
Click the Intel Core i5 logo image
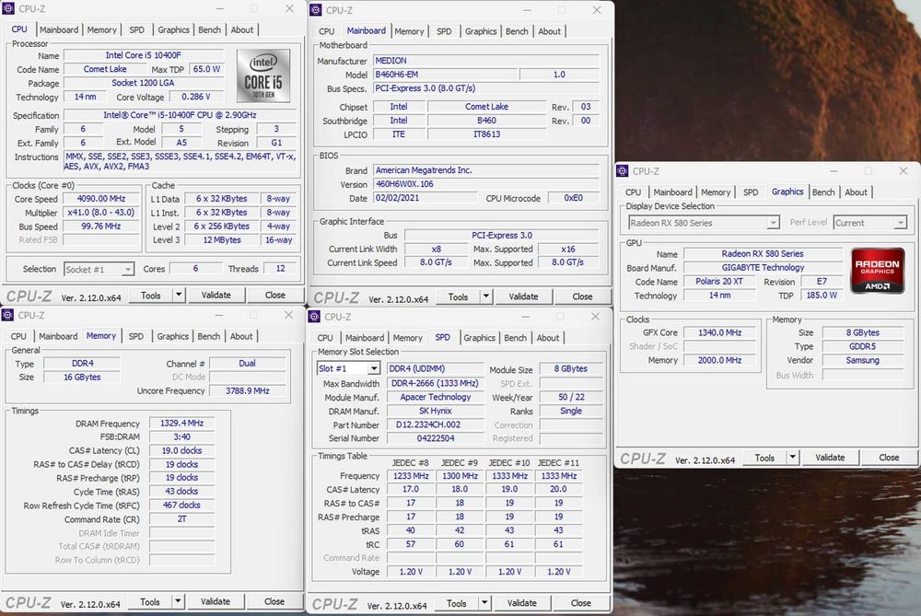coord(263,76)
